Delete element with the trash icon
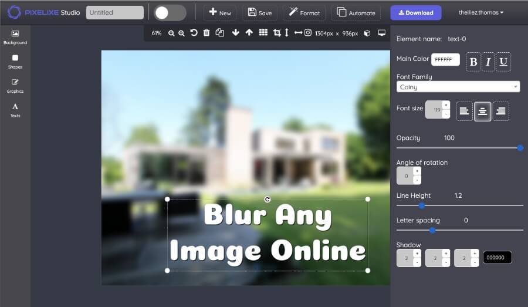The height and width of the screenshot is (307, 528). click(207, 33)
